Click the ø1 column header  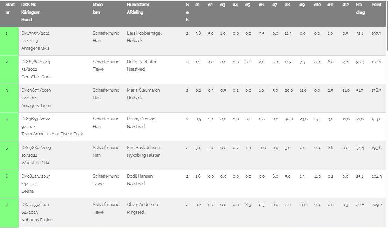point(198,5)
